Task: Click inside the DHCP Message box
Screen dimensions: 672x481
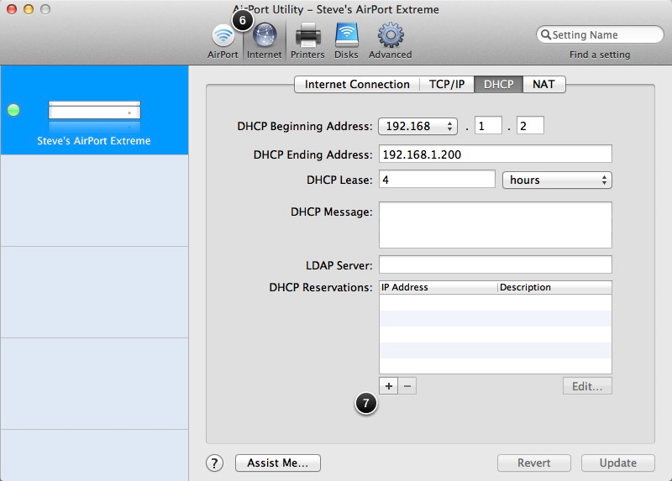Action: coord(495,225)
